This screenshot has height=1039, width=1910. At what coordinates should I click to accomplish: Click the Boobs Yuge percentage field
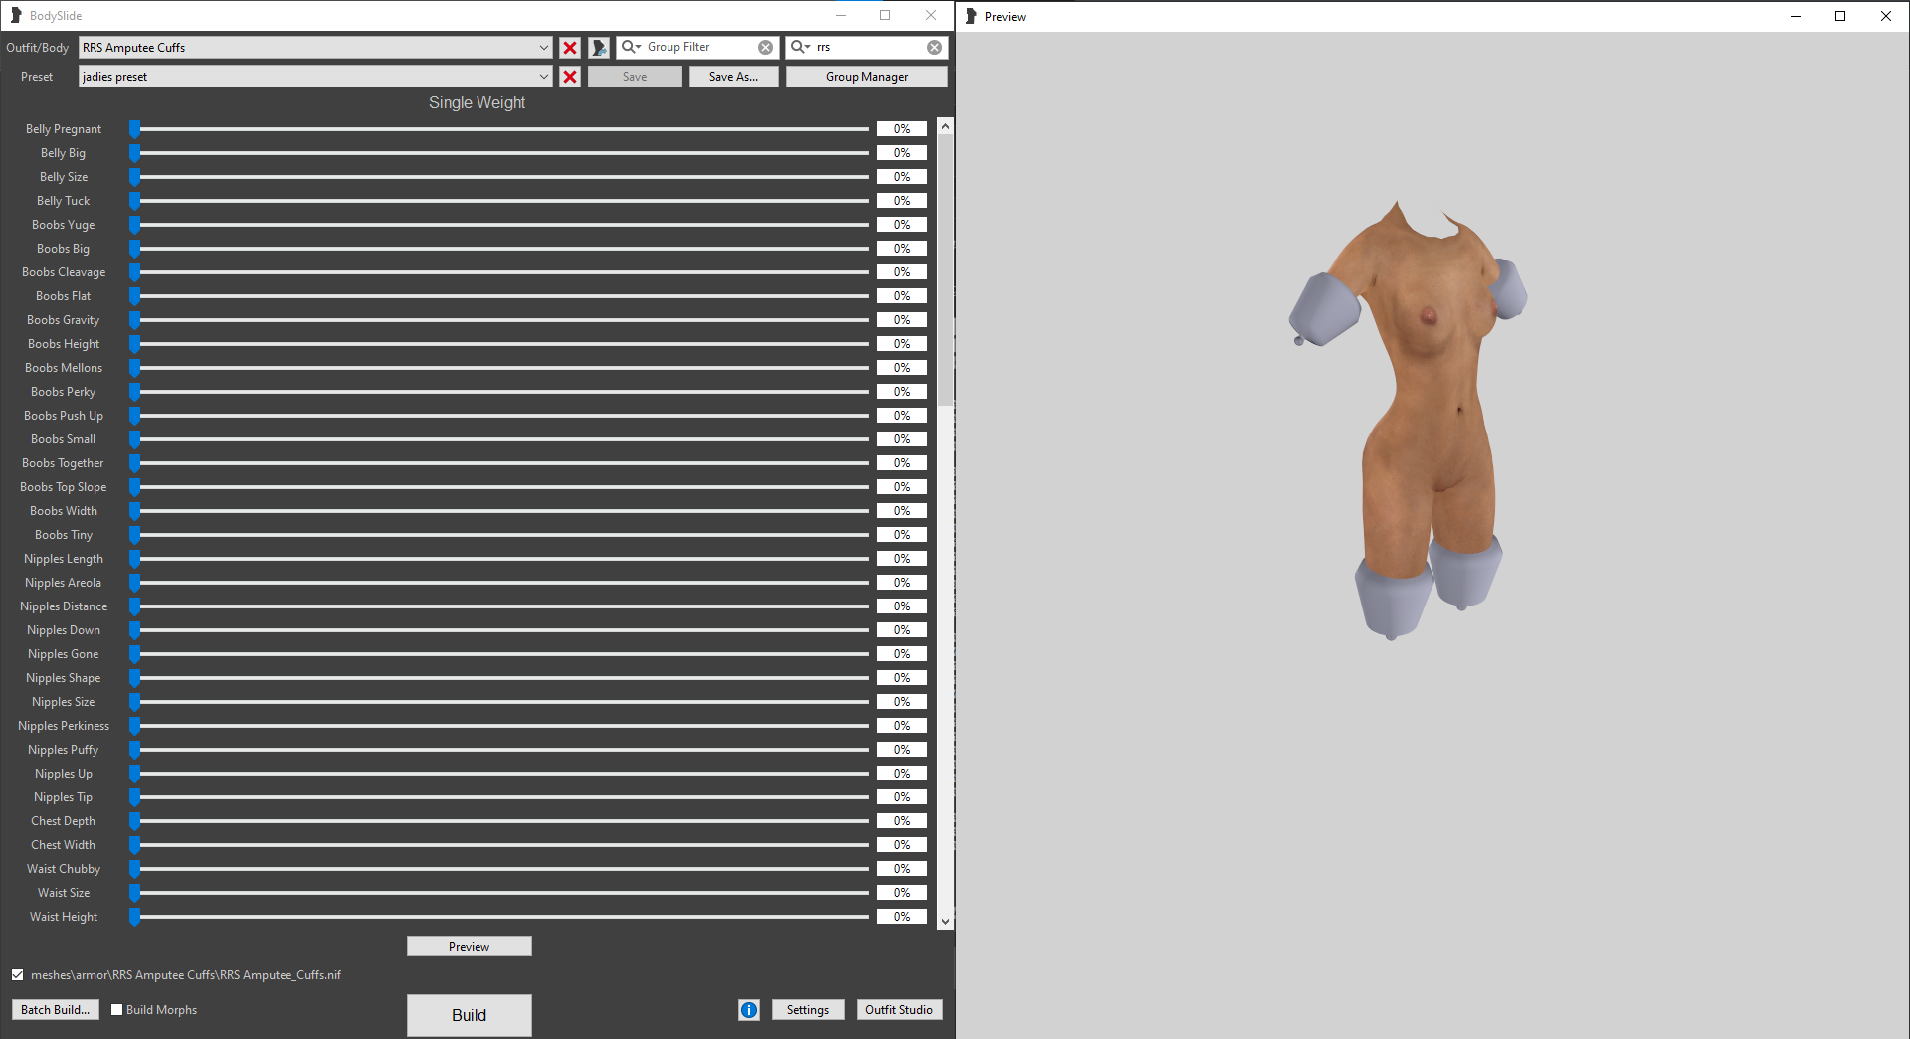tap(902, 225)
